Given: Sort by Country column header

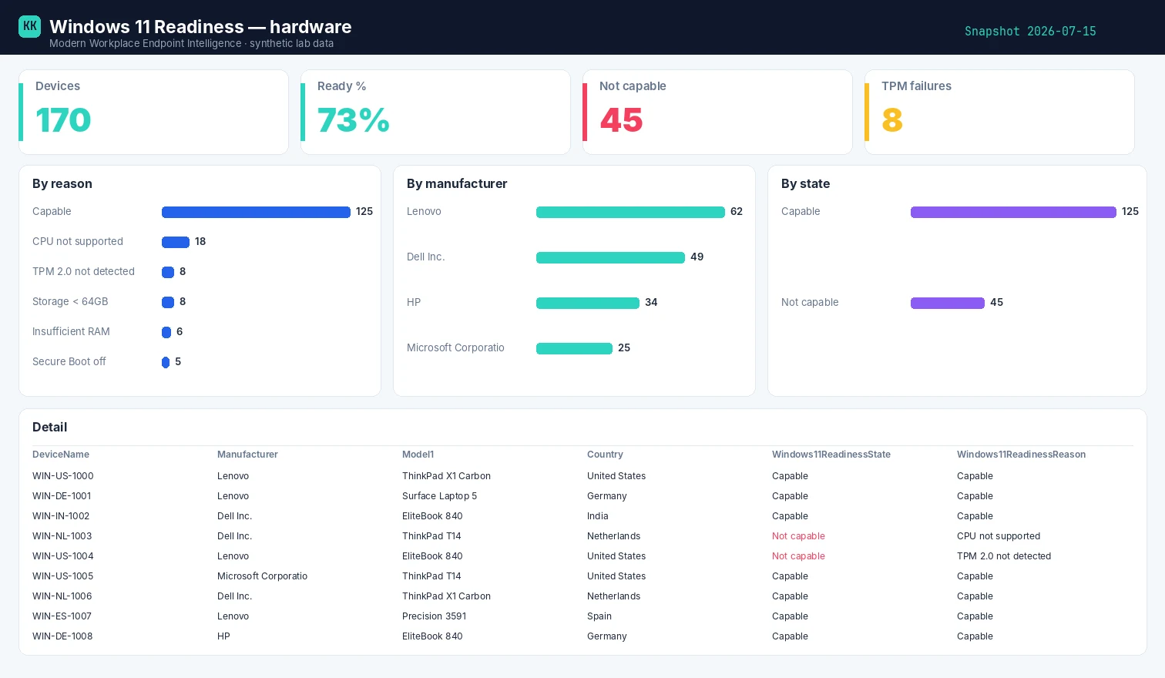Looking at the screenshot, I should pos(605,455).
